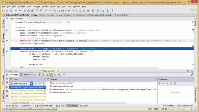Click Pause Program icon in Debug panel
The image size is (199, 112).
[x=7, y=79]
